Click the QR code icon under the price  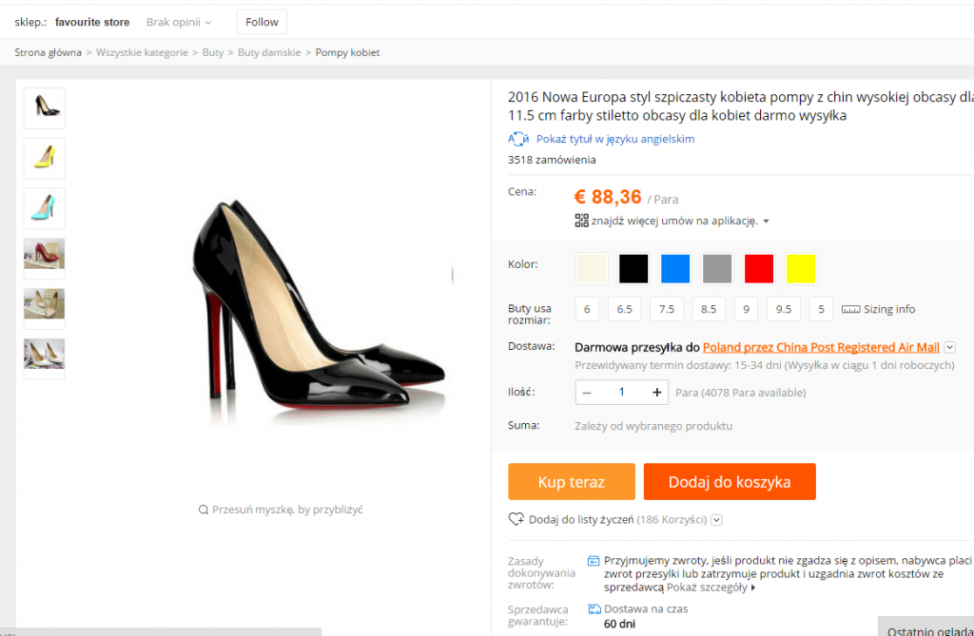581,221
